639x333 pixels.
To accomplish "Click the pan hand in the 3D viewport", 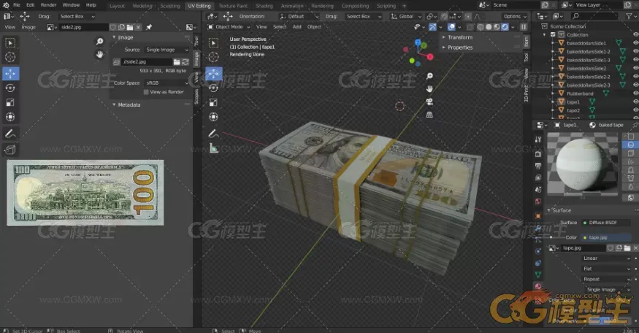I will pyautogui.click(x=429, y=89).
